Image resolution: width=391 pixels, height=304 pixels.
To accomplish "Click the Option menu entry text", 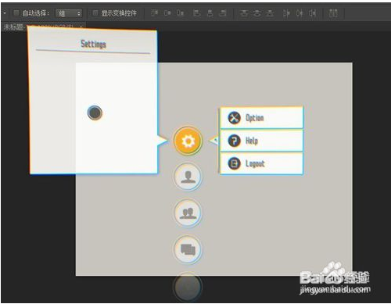I will (255, 118).
